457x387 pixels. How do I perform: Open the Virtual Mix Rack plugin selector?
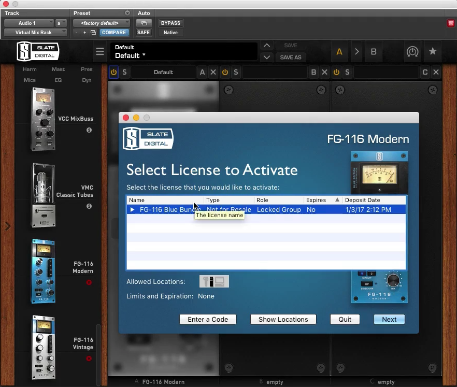[35, 32]
